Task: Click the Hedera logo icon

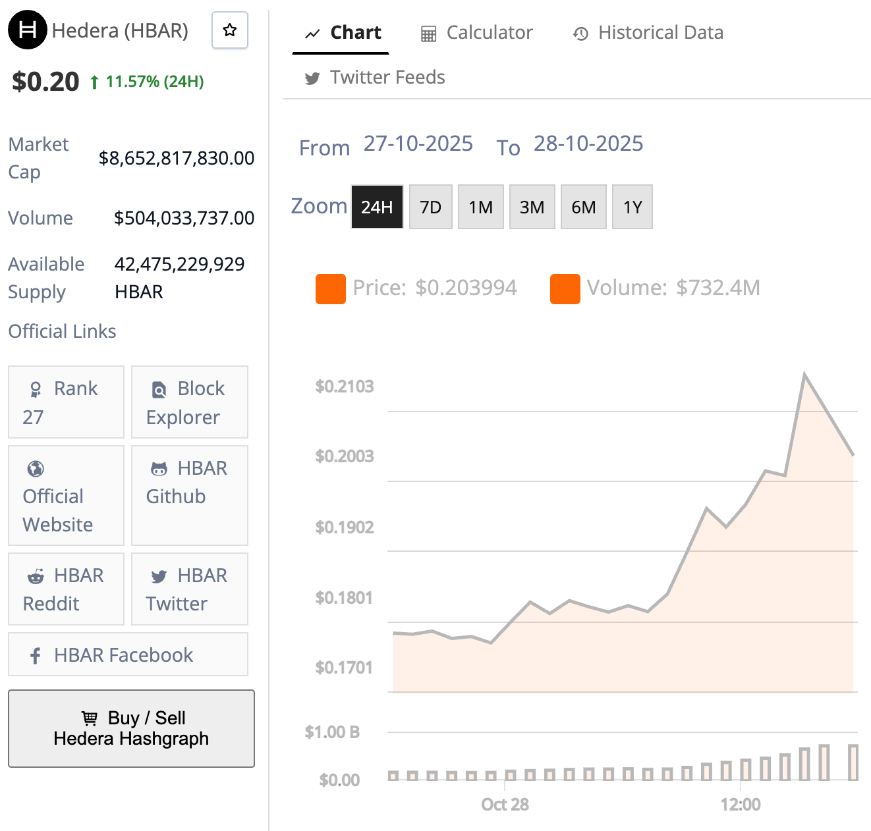Action: 27,30
